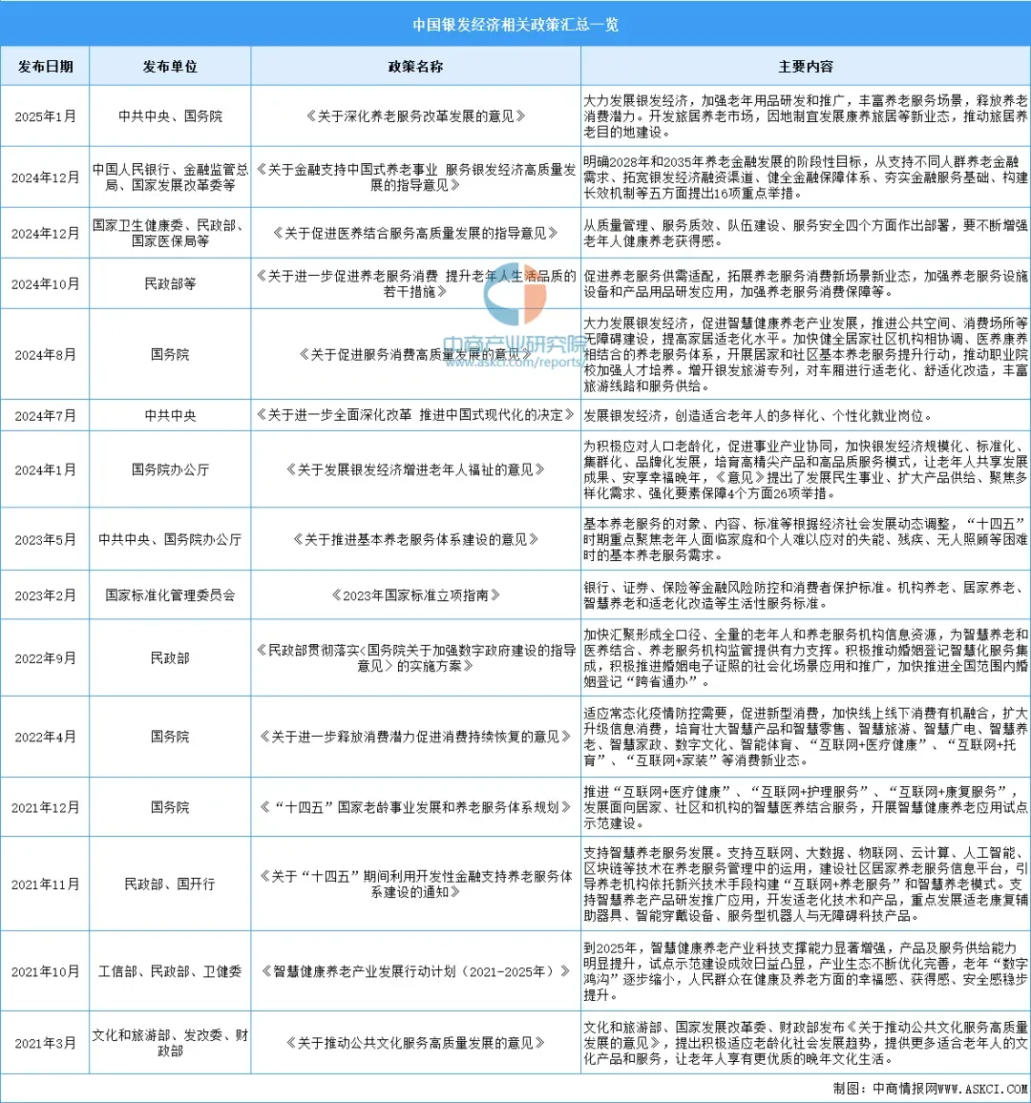Image resolution: width=1031 pixels, height=1103 pixels.
Task: Click the date cell 2024年1月
Action: pyautogui.click(x=45, y=469)
